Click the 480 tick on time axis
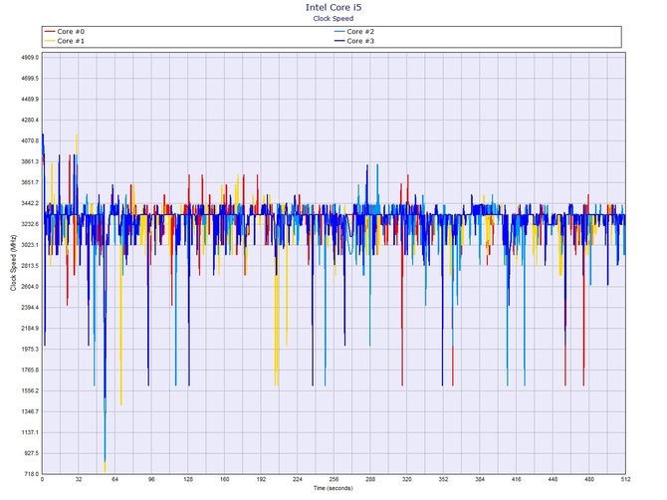 [x=589, y=479]
